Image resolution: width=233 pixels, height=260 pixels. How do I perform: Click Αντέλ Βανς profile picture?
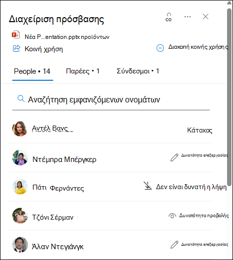20,129
